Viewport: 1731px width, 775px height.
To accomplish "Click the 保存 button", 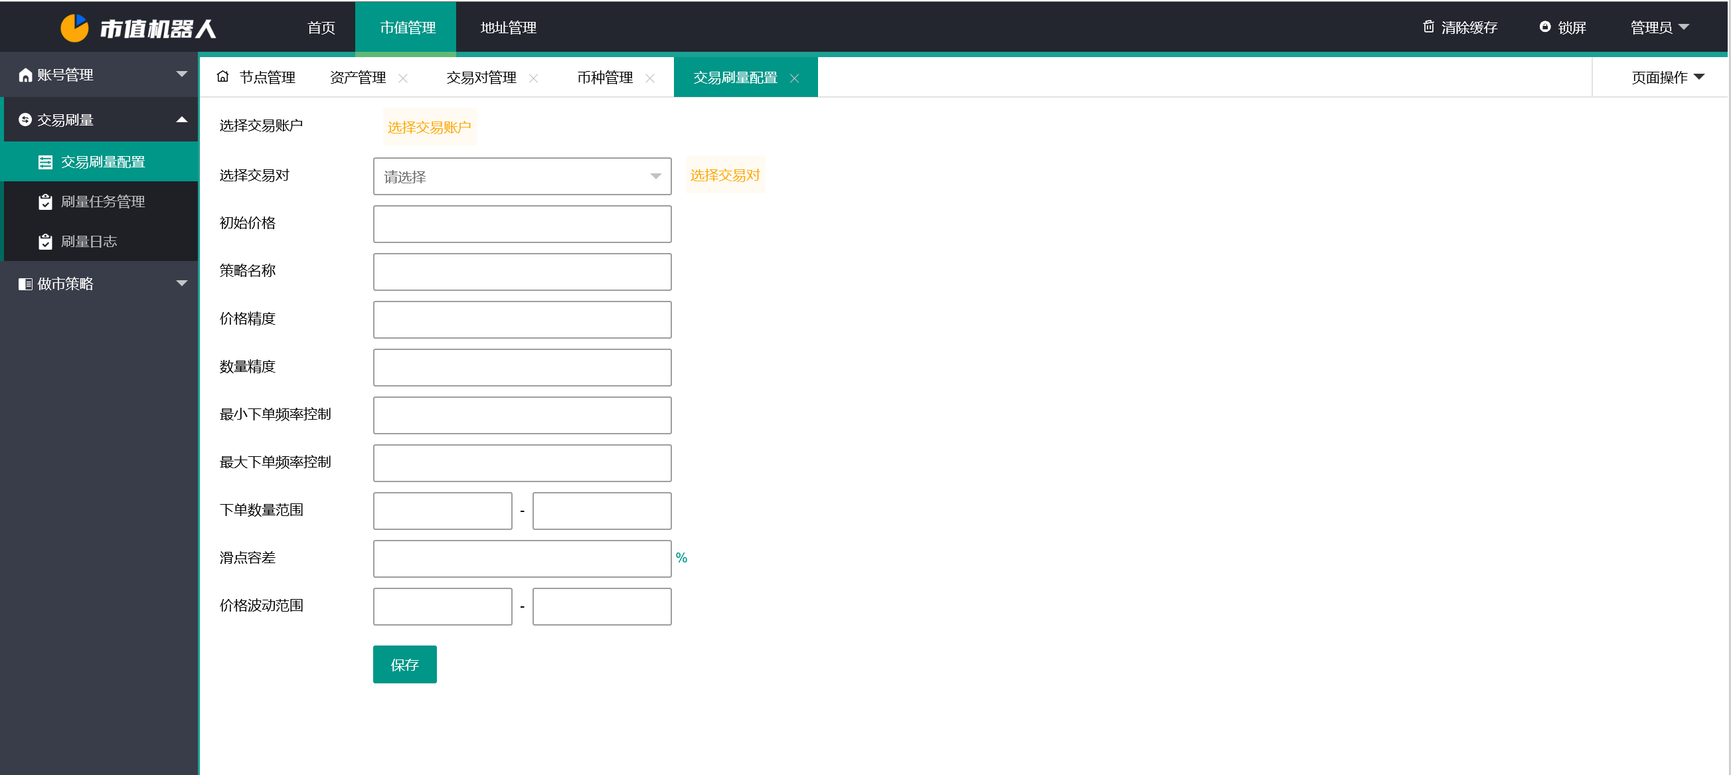I will coord(404,664).
